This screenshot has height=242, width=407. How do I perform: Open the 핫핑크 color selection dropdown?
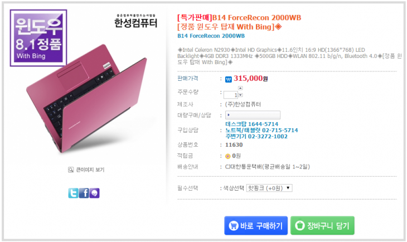click(x=269, y=188)
